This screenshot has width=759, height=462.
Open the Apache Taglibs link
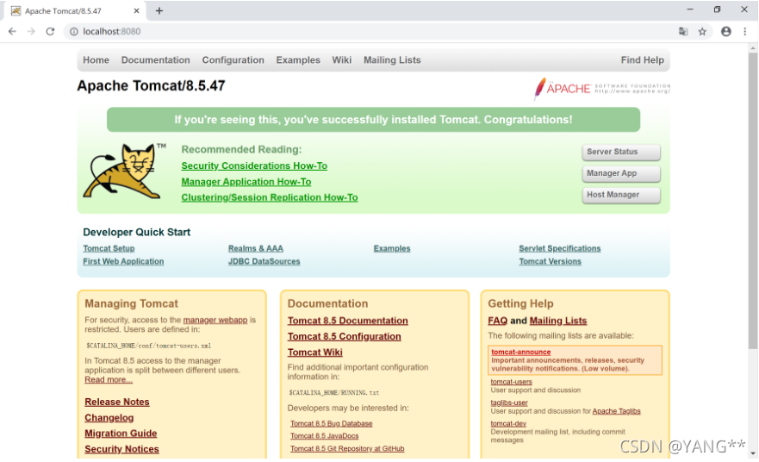(x=616, y=411)
